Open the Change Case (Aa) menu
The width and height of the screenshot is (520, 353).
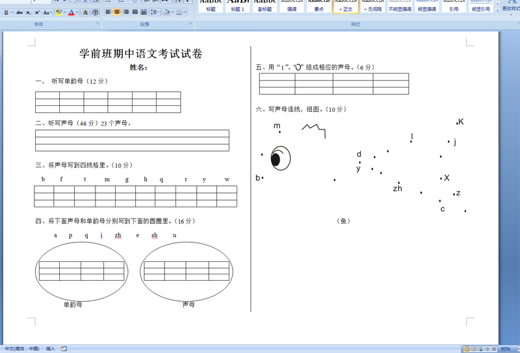point(47,12)
